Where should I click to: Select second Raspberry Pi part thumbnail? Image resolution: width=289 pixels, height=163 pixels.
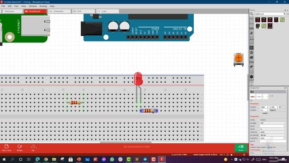[x=264, y=19]
